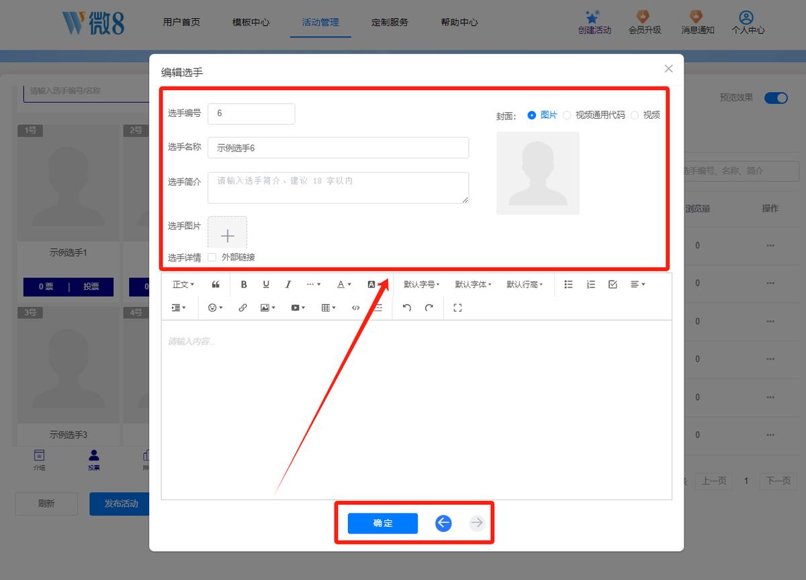Switch the editor to fullscreen
This screenshot has height=580, width=806.
pyautogui.click(x=457, y=307)
